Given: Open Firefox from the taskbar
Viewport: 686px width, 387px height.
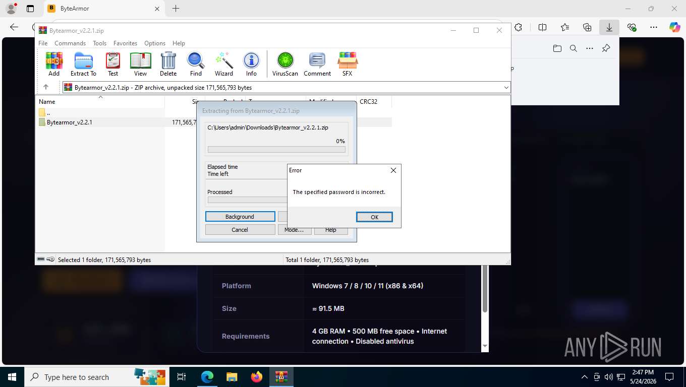Looking at the screenshot, I should 257,377.
